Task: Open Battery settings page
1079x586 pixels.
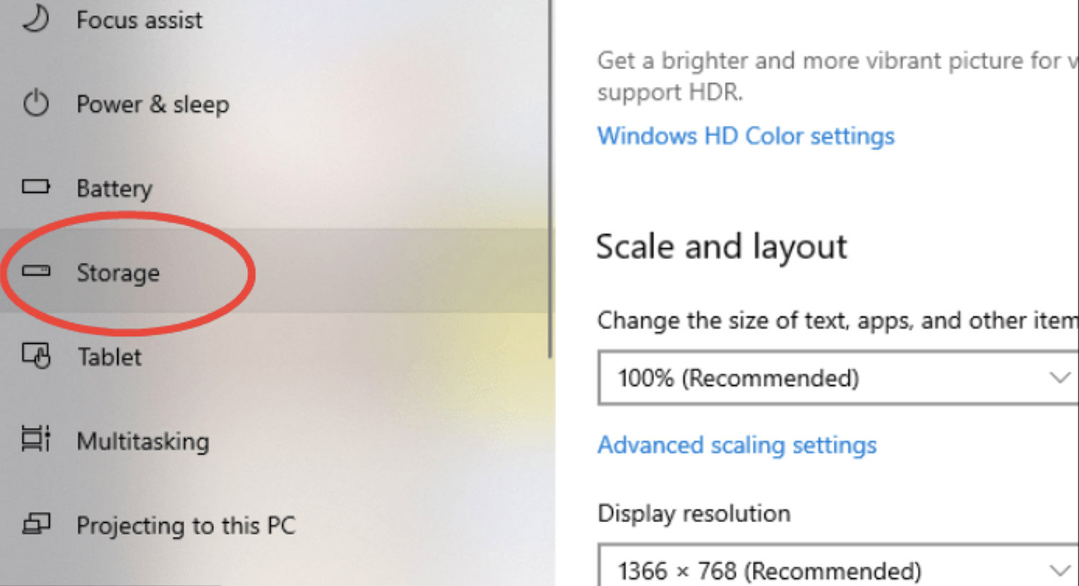Action: [273, 188]
